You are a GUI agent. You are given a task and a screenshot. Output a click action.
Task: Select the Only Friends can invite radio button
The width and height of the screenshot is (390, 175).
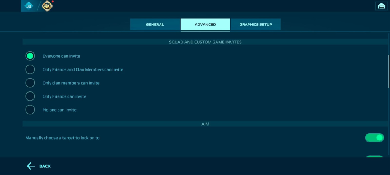30,96
